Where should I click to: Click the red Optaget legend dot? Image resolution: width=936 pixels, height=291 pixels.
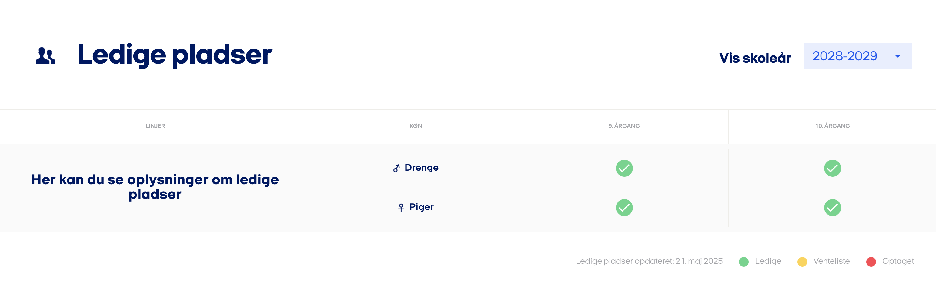pos(871,262)
